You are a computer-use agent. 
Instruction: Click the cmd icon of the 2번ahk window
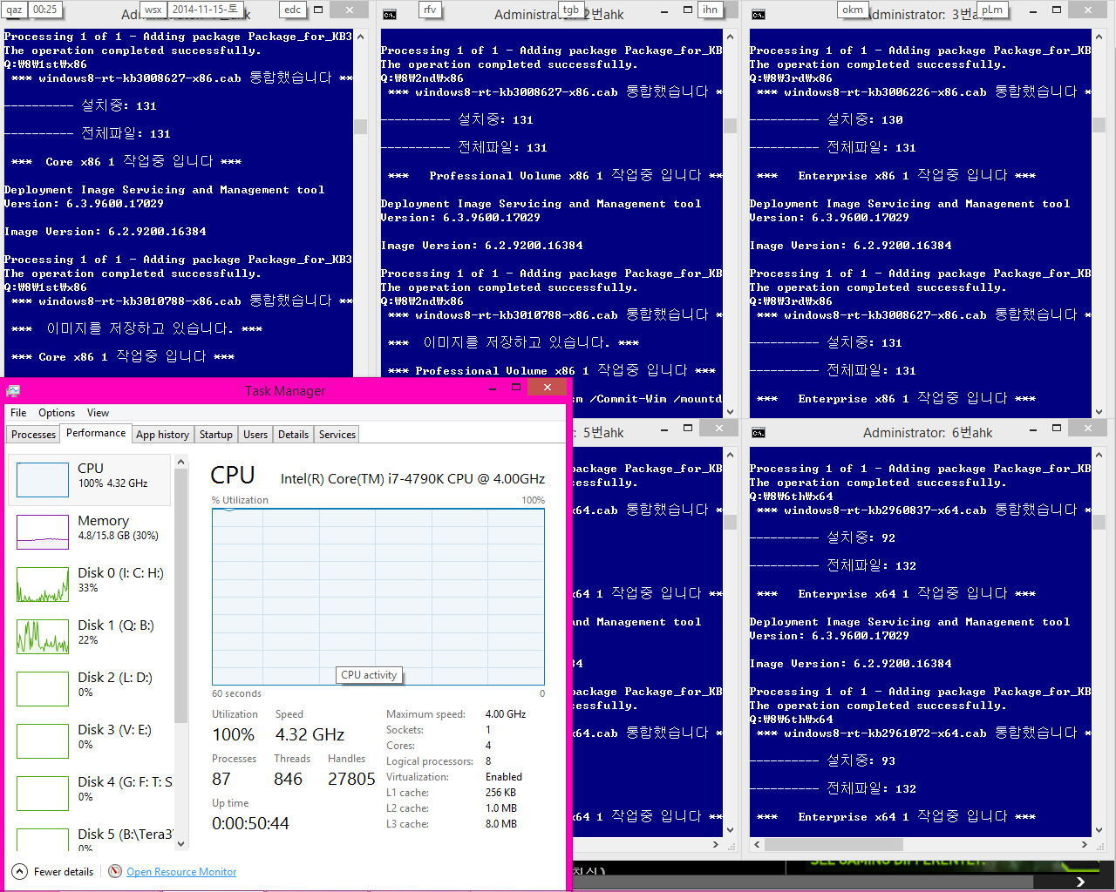(390, 15)
